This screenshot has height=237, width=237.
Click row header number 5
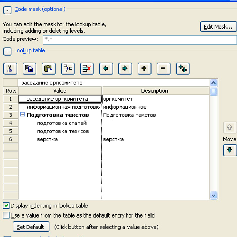pyautogui.click(x=10, y=131)
